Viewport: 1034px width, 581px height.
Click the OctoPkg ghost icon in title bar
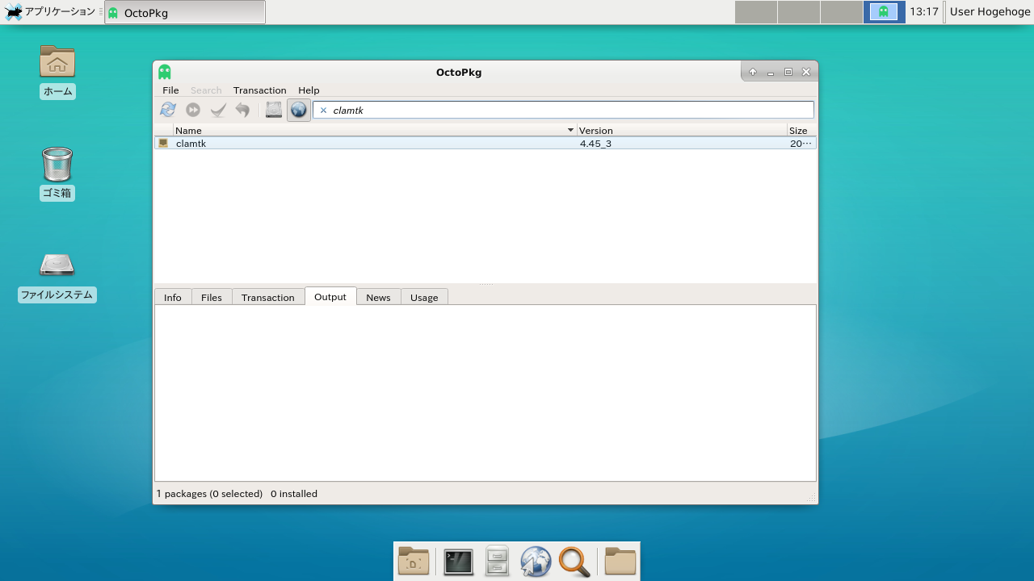click(165, 72)
